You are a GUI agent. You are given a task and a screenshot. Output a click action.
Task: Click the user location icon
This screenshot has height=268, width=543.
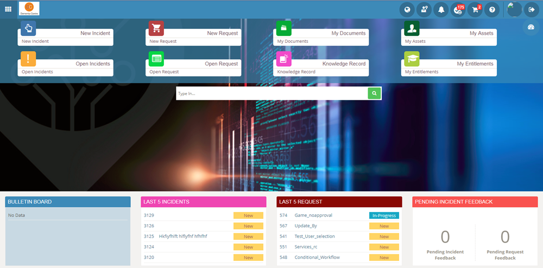[424, 10]
